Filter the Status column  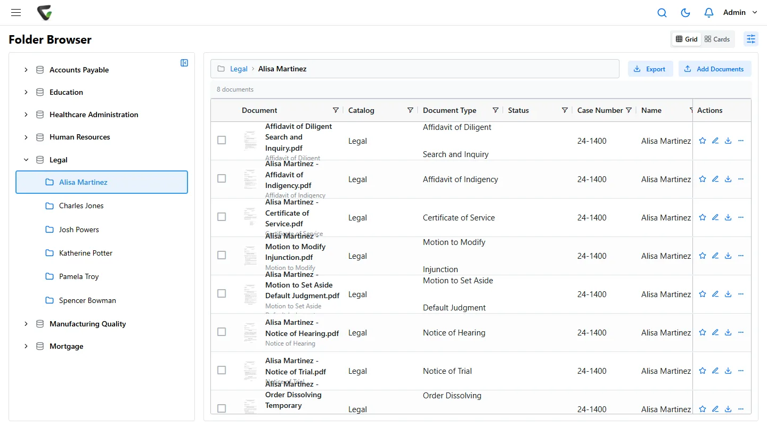coord(565,110)
